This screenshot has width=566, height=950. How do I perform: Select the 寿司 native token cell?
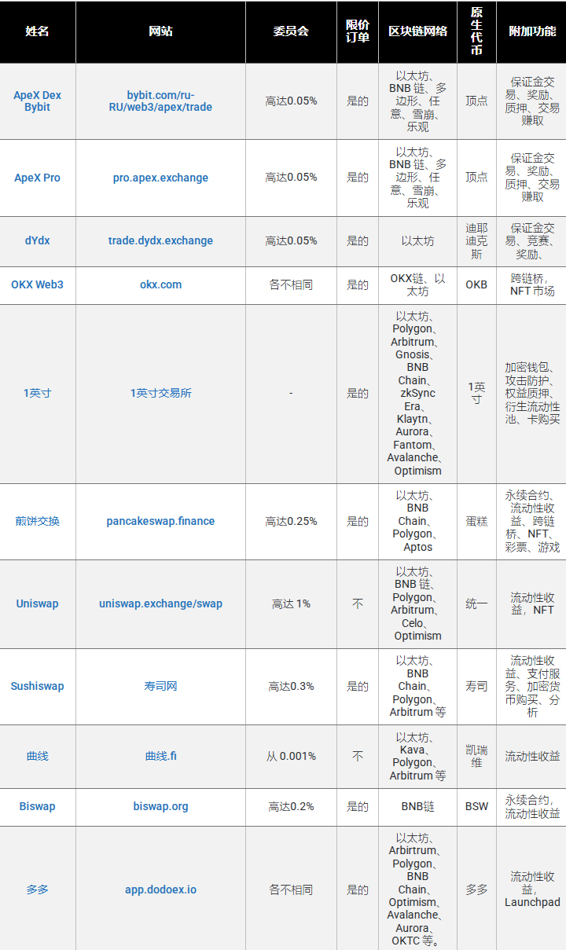[x=476, y=686]
